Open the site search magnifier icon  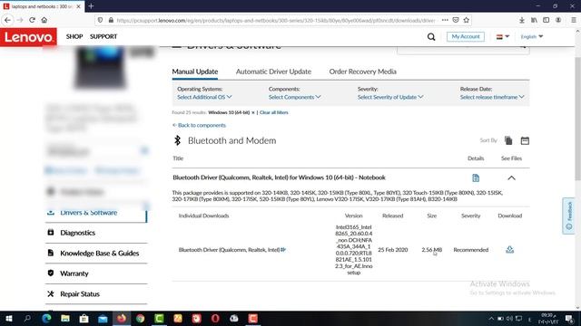(431, 36)
